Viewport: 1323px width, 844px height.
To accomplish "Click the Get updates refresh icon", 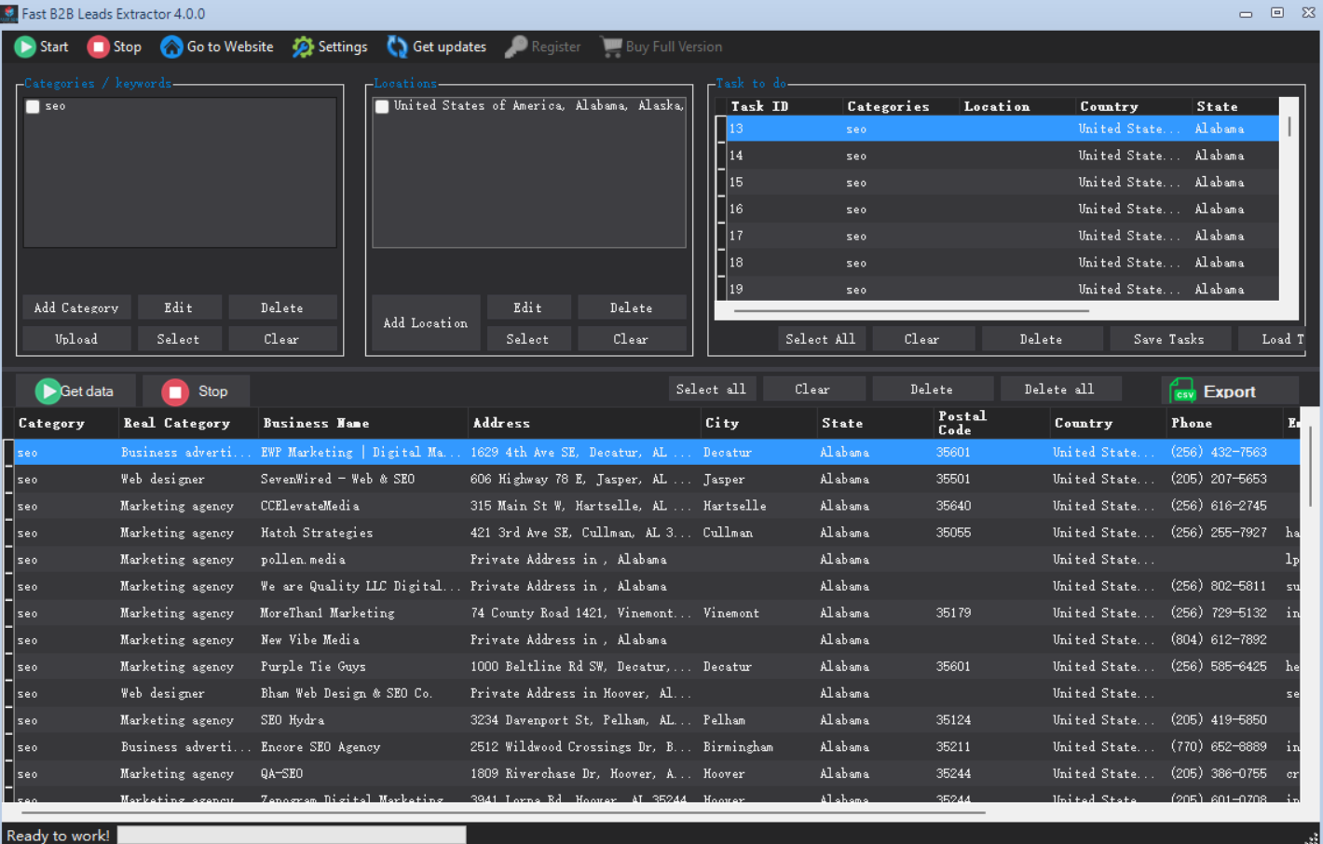I will point(398,47).
